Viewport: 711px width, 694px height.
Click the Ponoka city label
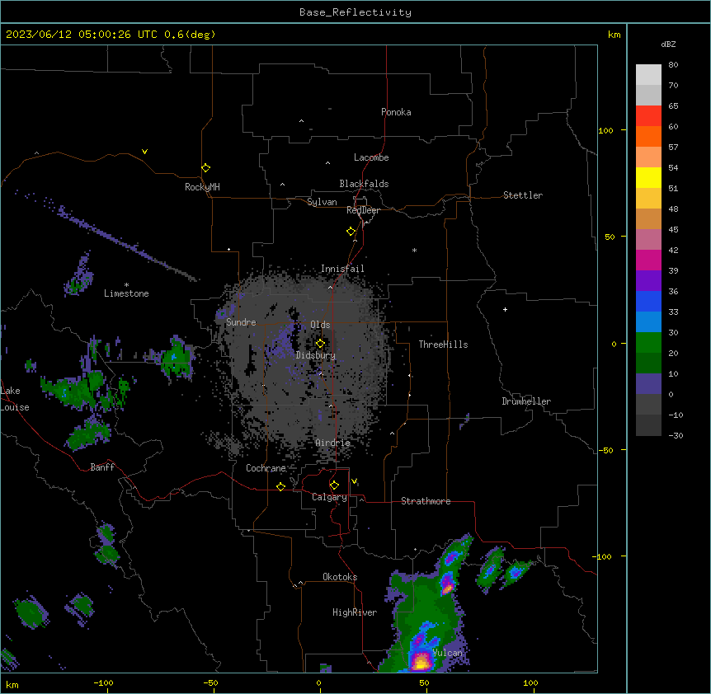click(x=396, y=112)
